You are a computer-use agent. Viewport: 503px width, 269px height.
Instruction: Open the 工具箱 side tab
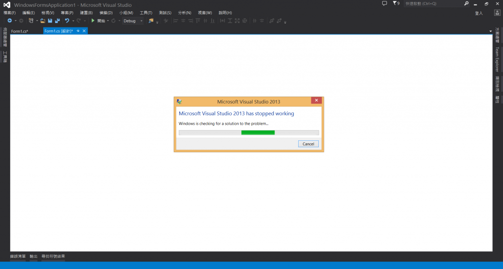point(5,57)
